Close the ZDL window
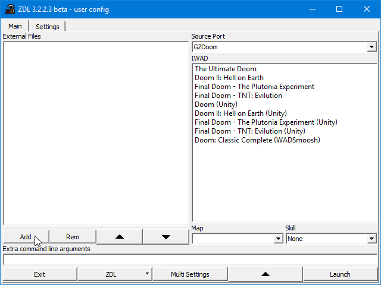The width and height of the screenshot is (381, 285). click(x=367, y=9)
